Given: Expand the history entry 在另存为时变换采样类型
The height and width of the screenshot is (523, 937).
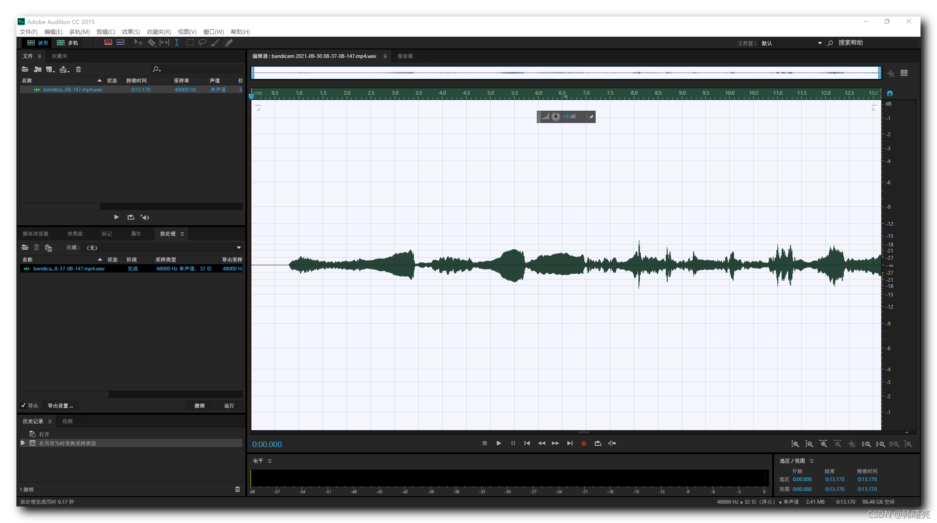Looking at the screenshot, I should 23,443.
